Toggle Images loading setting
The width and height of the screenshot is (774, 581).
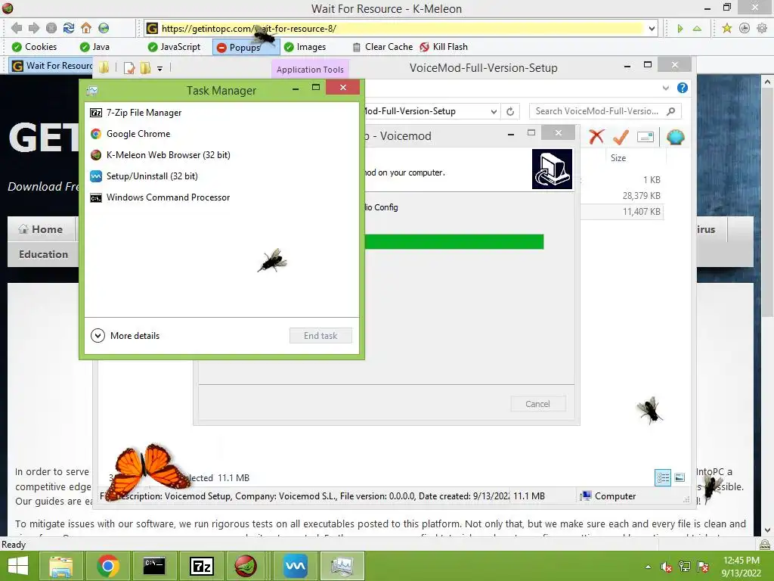pyautogui.click(x=305, y=47)
